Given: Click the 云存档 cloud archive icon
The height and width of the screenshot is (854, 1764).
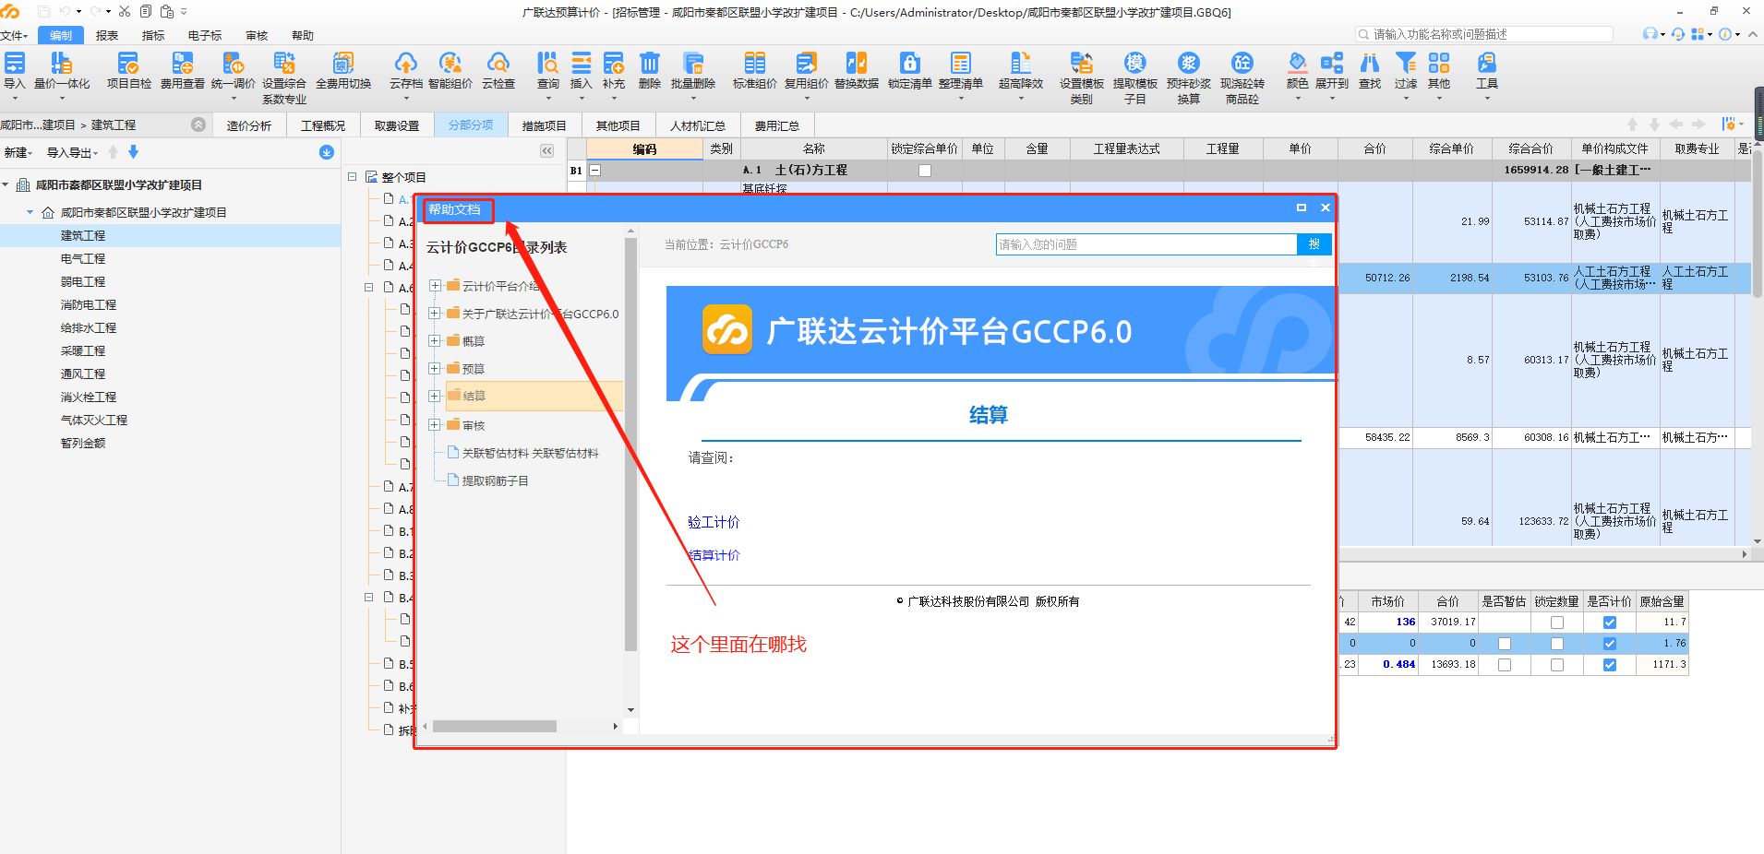Looking at the screenshot, I should (x=405, y=63).
